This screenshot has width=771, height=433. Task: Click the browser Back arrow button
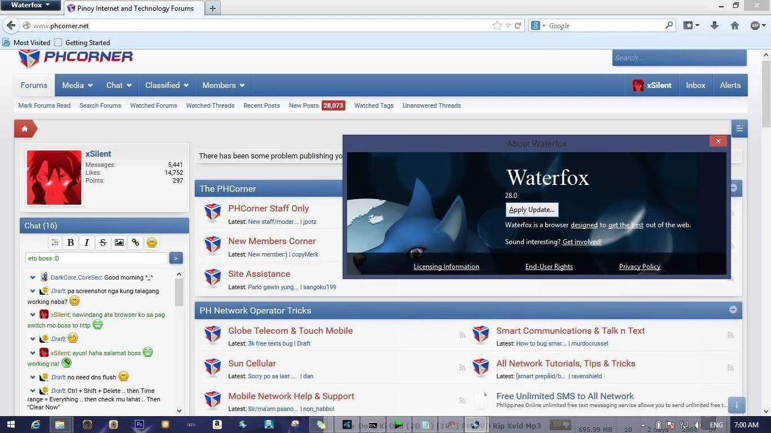(11, 25)
